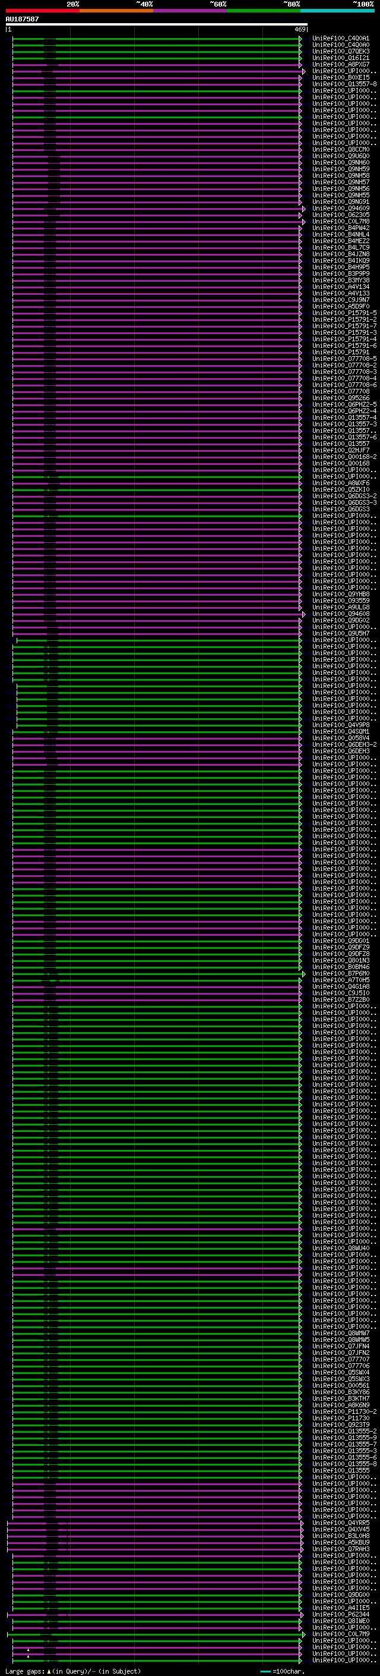Click label UniRef100_Q13557-8

pyautogui.click(x=344, y=84)
